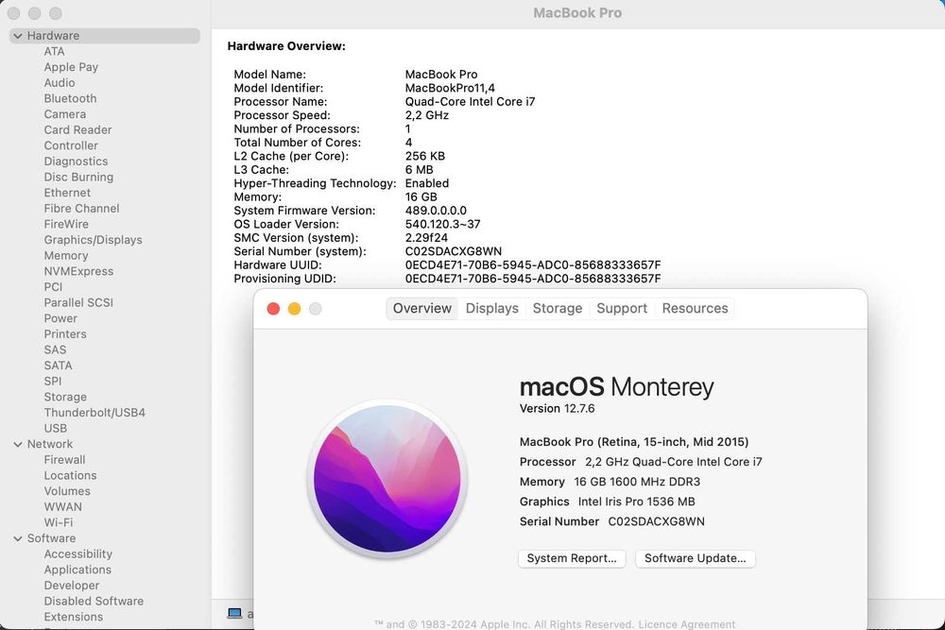Viewport: 945px width, 630px height.
Task: Select Volumes in the sidebar
Action: (x=67, y=491)
